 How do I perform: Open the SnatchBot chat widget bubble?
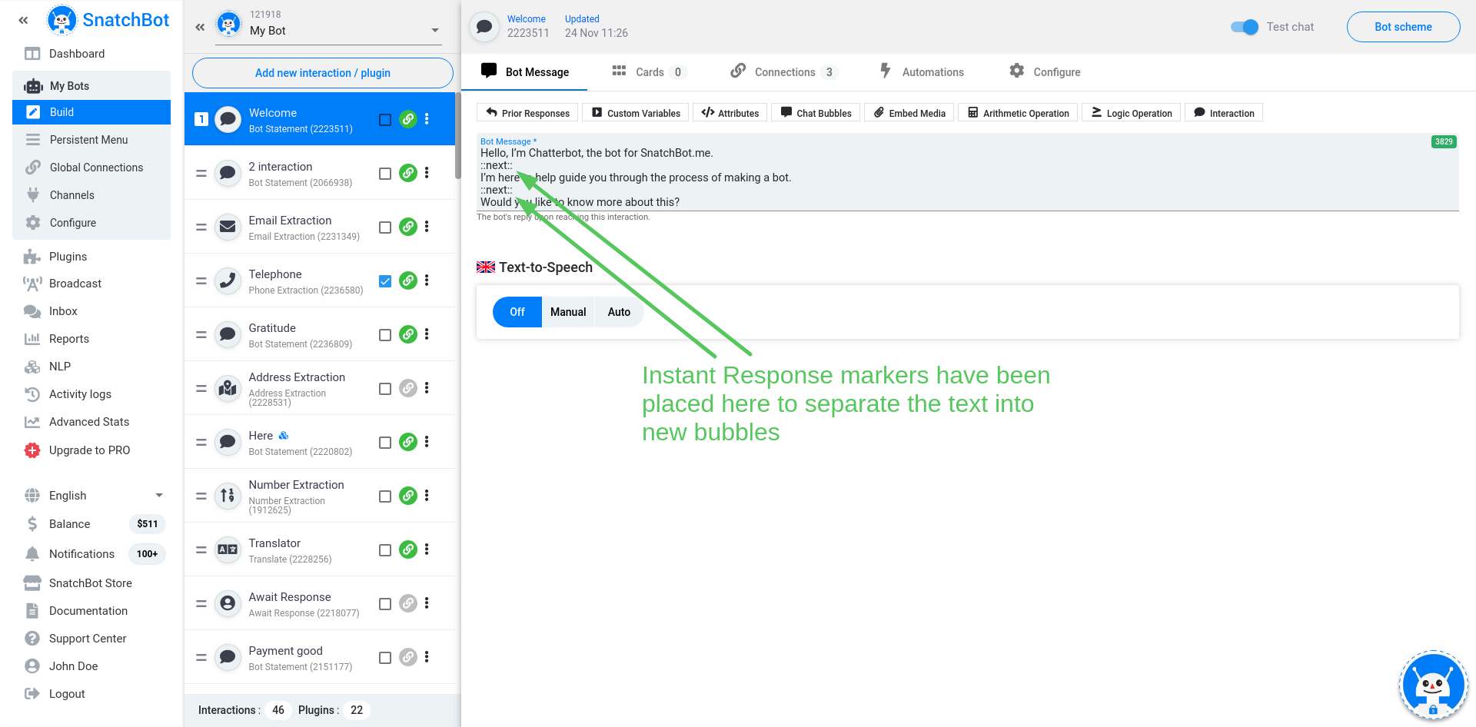(x=1433, y=686)
